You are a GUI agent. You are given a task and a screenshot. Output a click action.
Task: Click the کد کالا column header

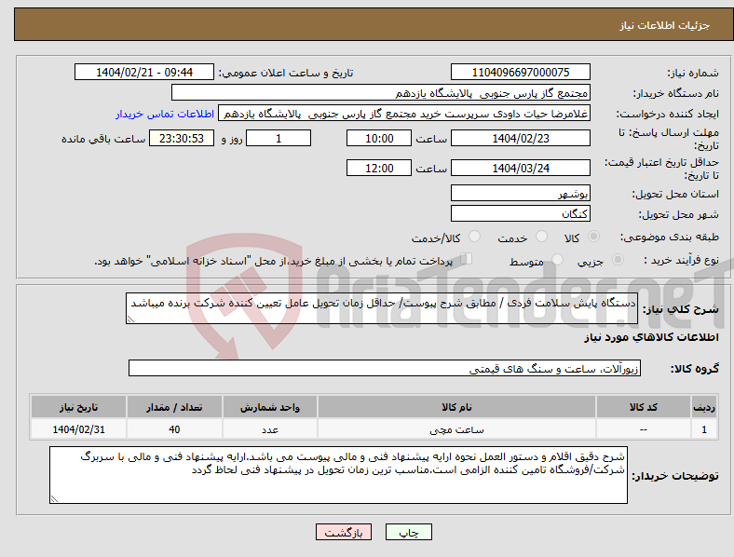(x=644, y=407)
